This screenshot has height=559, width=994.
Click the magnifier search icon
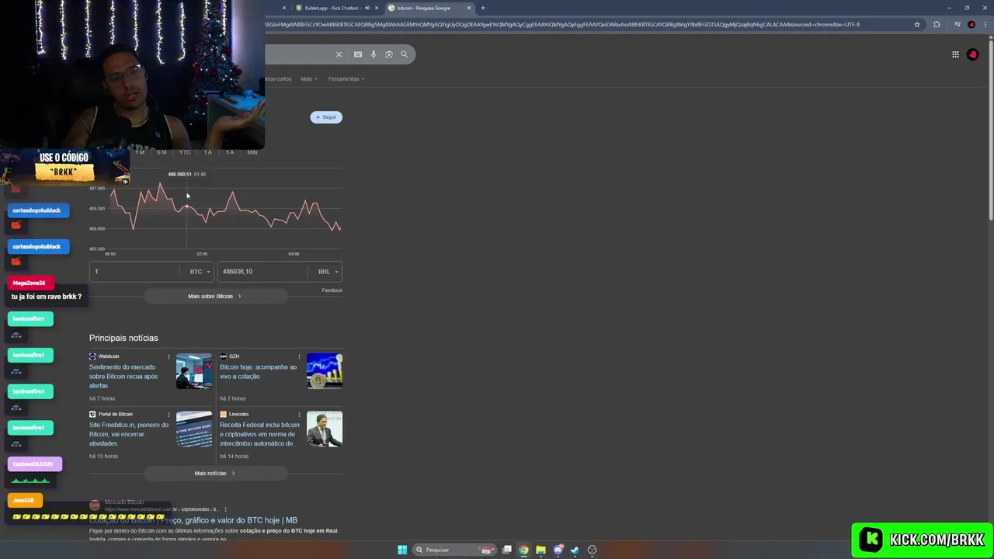pyautogui.click(x=404, y=54)
